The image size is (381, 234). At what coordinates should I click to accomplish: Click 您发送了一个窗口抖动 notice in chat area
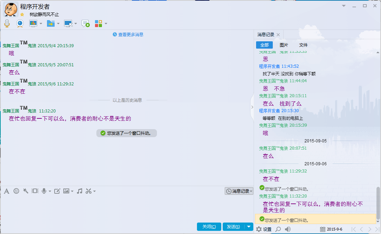click(x=127, y=133)
